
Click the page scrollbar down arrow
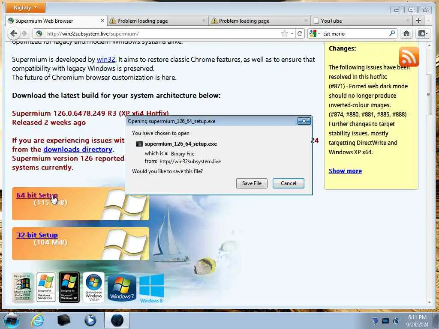(x=429, y=302)
